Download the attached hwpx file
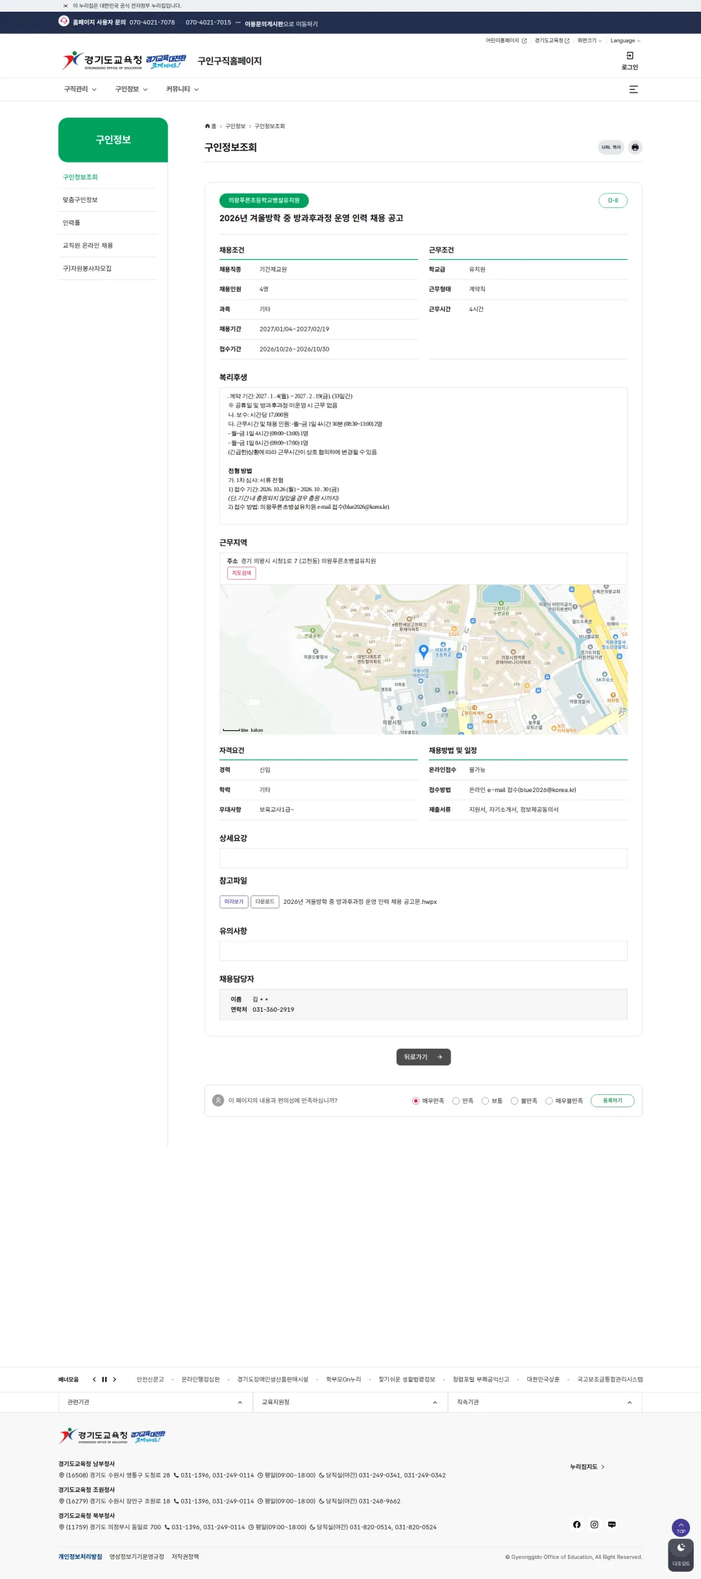Viewport: 701px width, 1579px height. tap(265, 902)
